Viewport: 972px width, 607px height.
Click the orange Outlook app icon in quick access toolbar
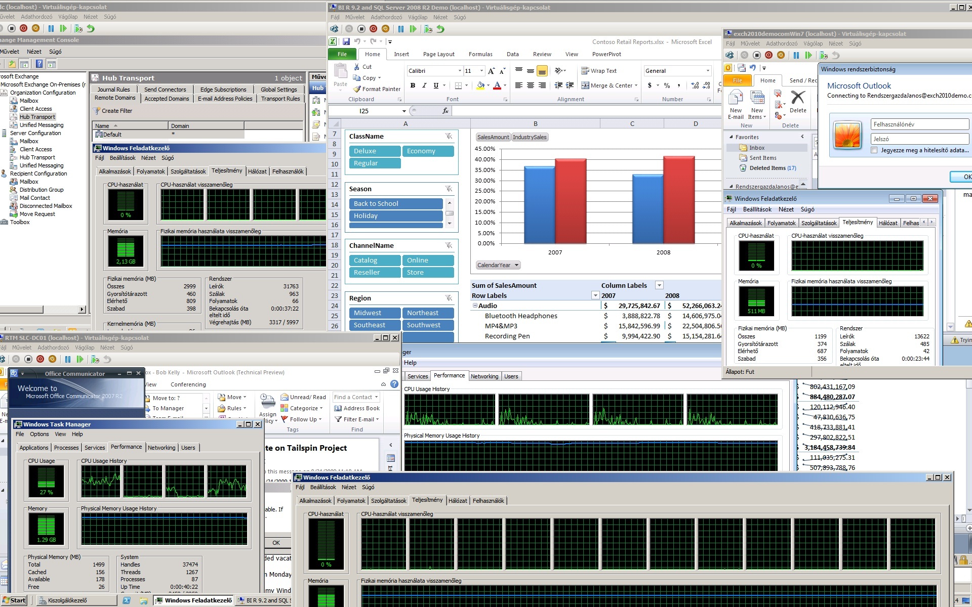(728, 68)
